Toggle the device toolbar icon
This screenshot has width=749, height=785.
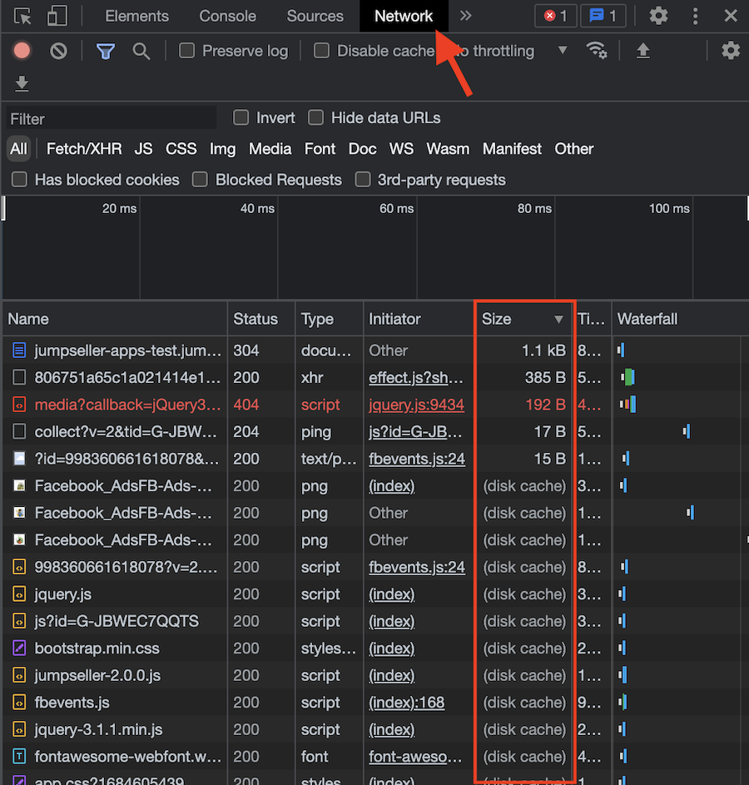coord(57,16)
